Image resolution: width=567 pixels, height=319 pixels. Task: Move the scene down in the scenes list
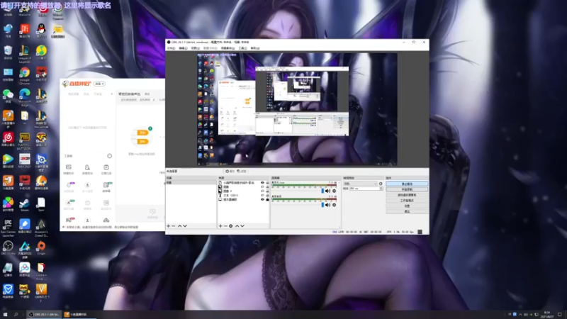(185, 226)
